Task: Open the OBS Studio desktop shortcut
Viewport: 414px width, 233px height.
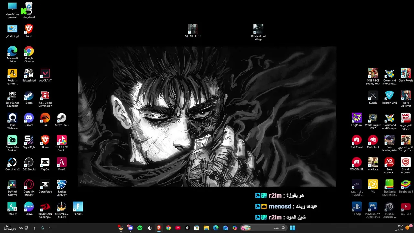Action: (x=29, y=164)
